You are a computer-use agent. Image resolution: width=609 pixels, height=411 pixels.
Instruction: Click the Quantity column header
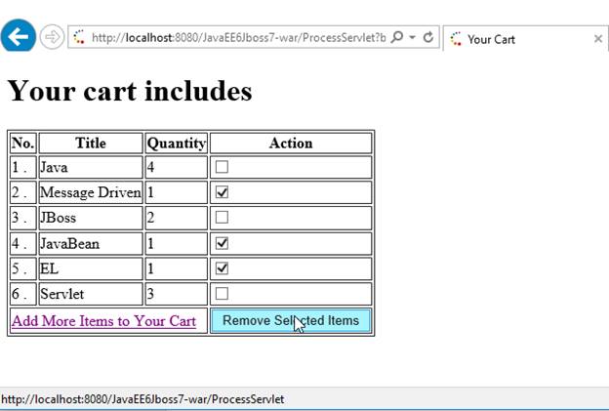pyautogui.click(x=177, y=143)
